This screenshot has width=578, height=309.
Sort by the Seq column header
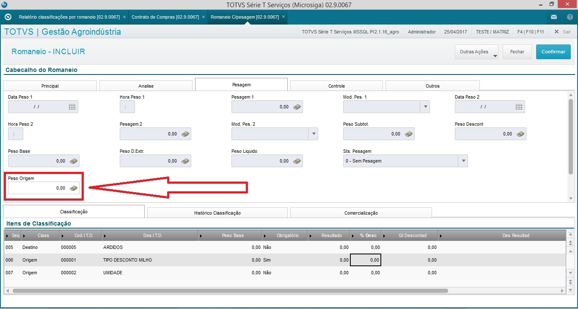click(x=13, y=235)
